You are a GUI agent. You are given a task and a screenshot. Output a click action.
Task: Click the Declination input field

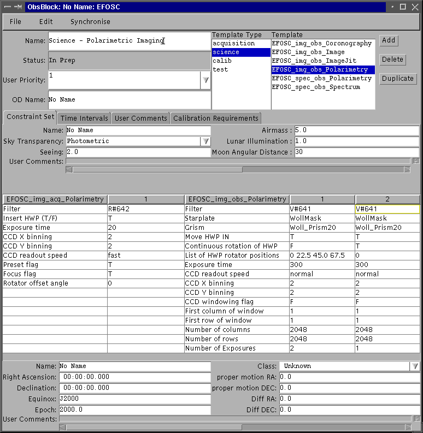135,388
